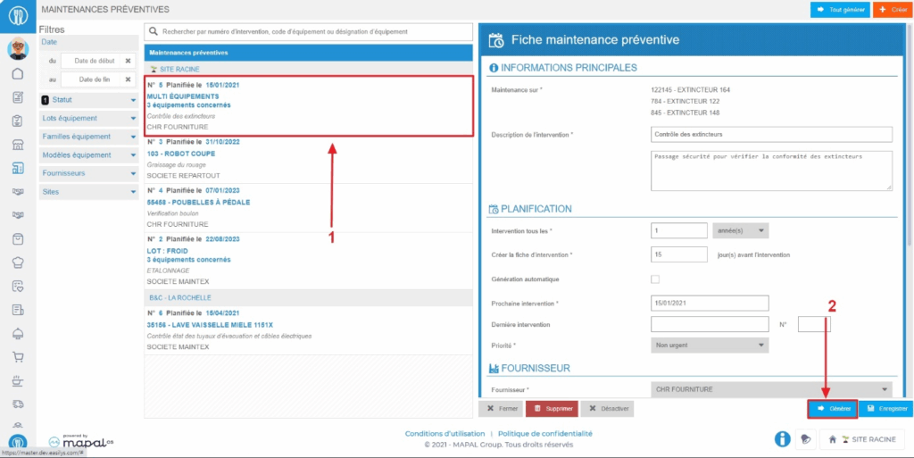The width and height of the screenshot is (914, 458).
Task: Clear the 'Date de fin' filter with X
Action: pyautogui.click(x=128, y=80)
